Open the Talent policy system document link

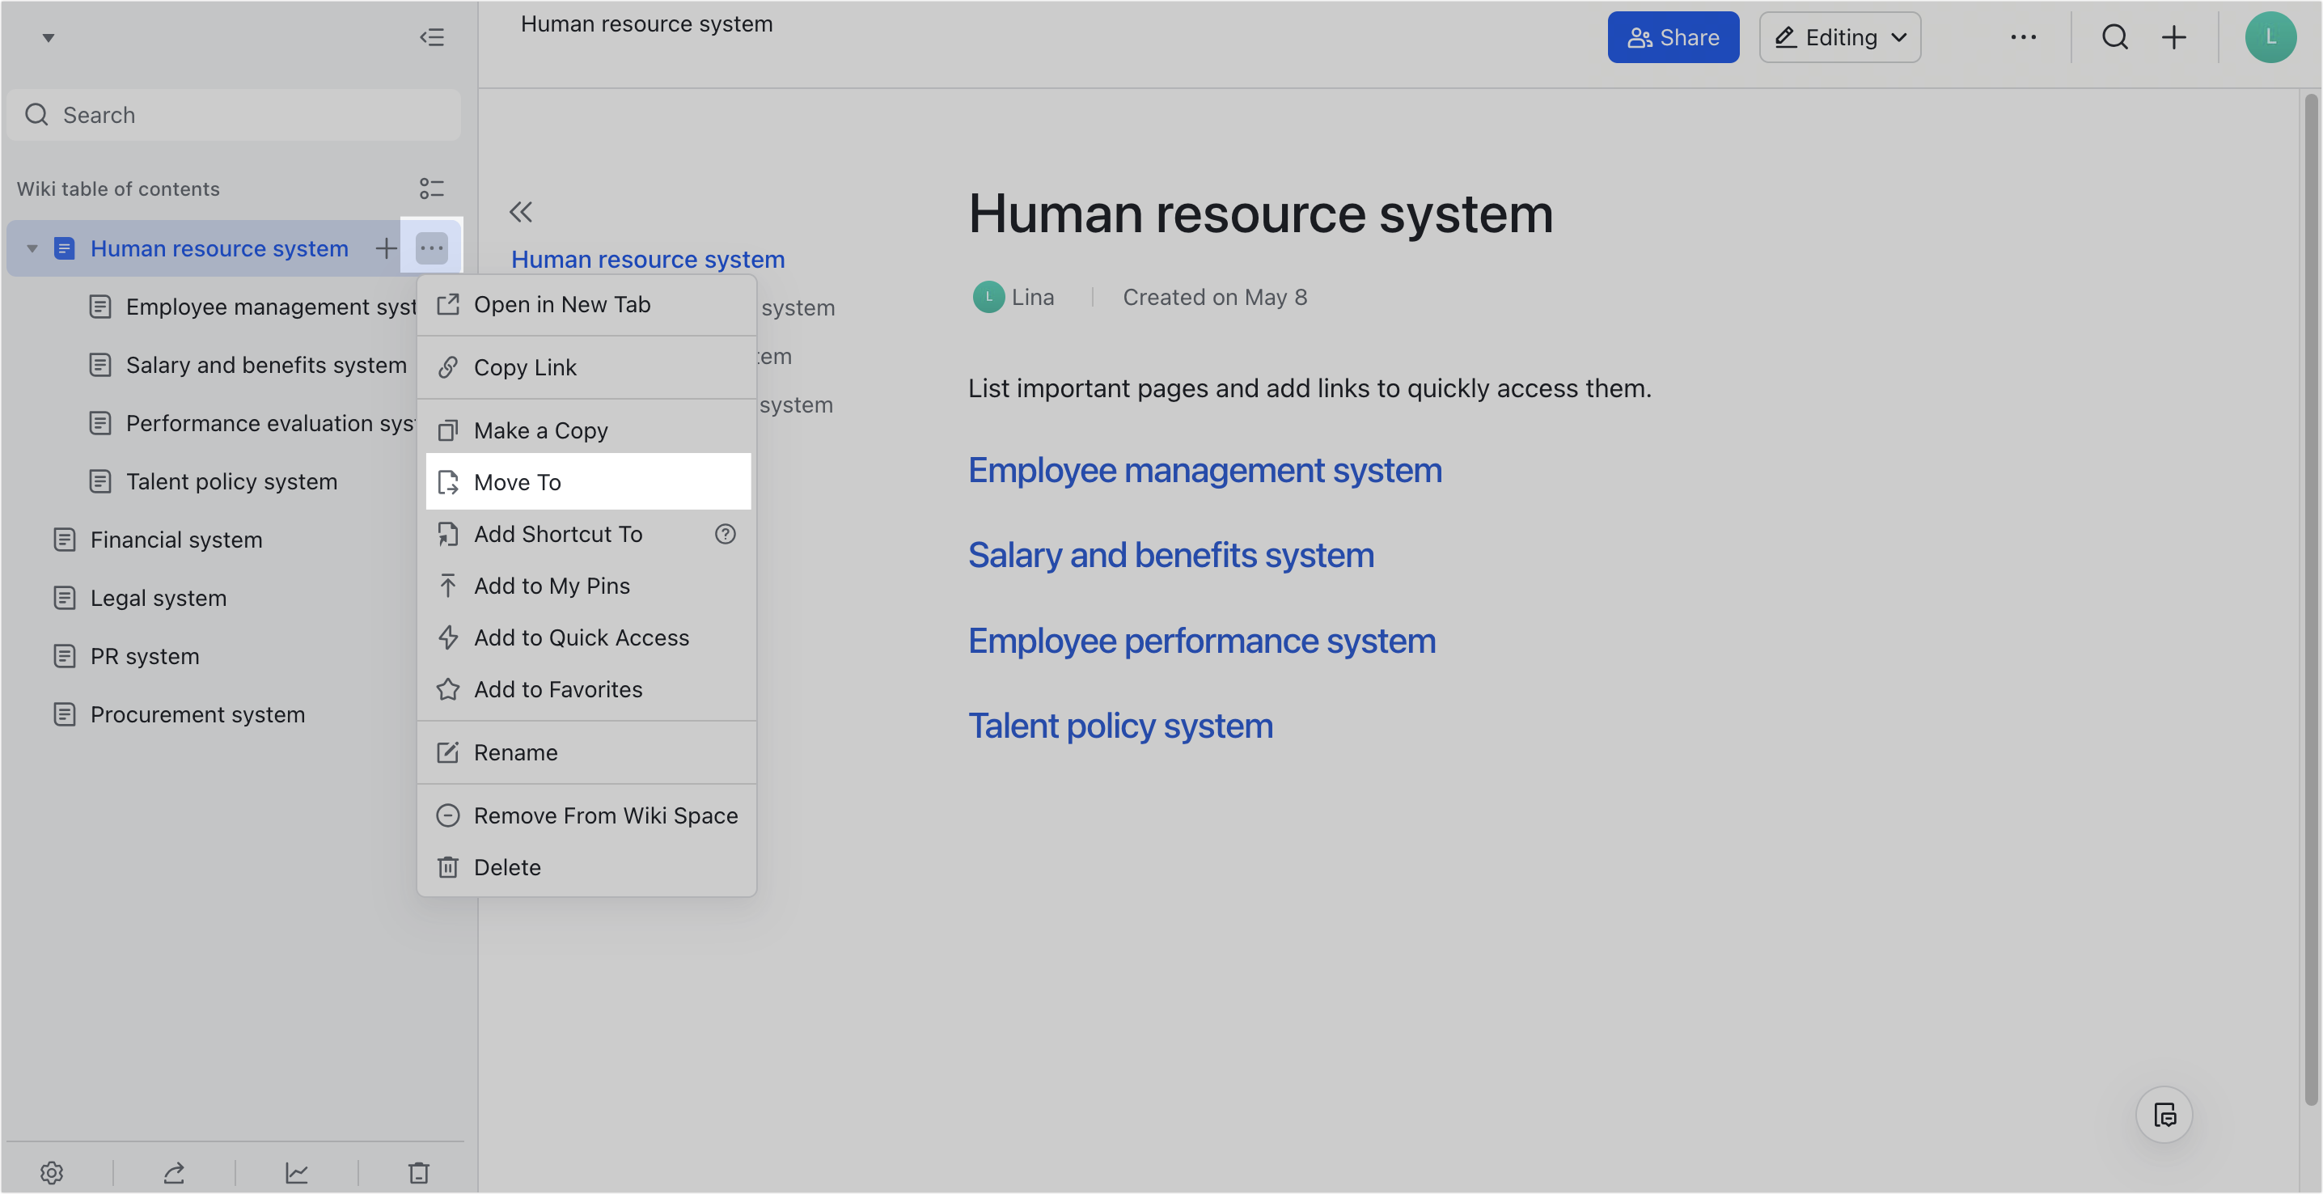(x=1120, y=725)
